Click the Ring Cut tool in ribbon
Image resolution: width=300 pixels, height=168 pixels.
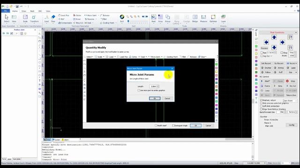[78, 23]
